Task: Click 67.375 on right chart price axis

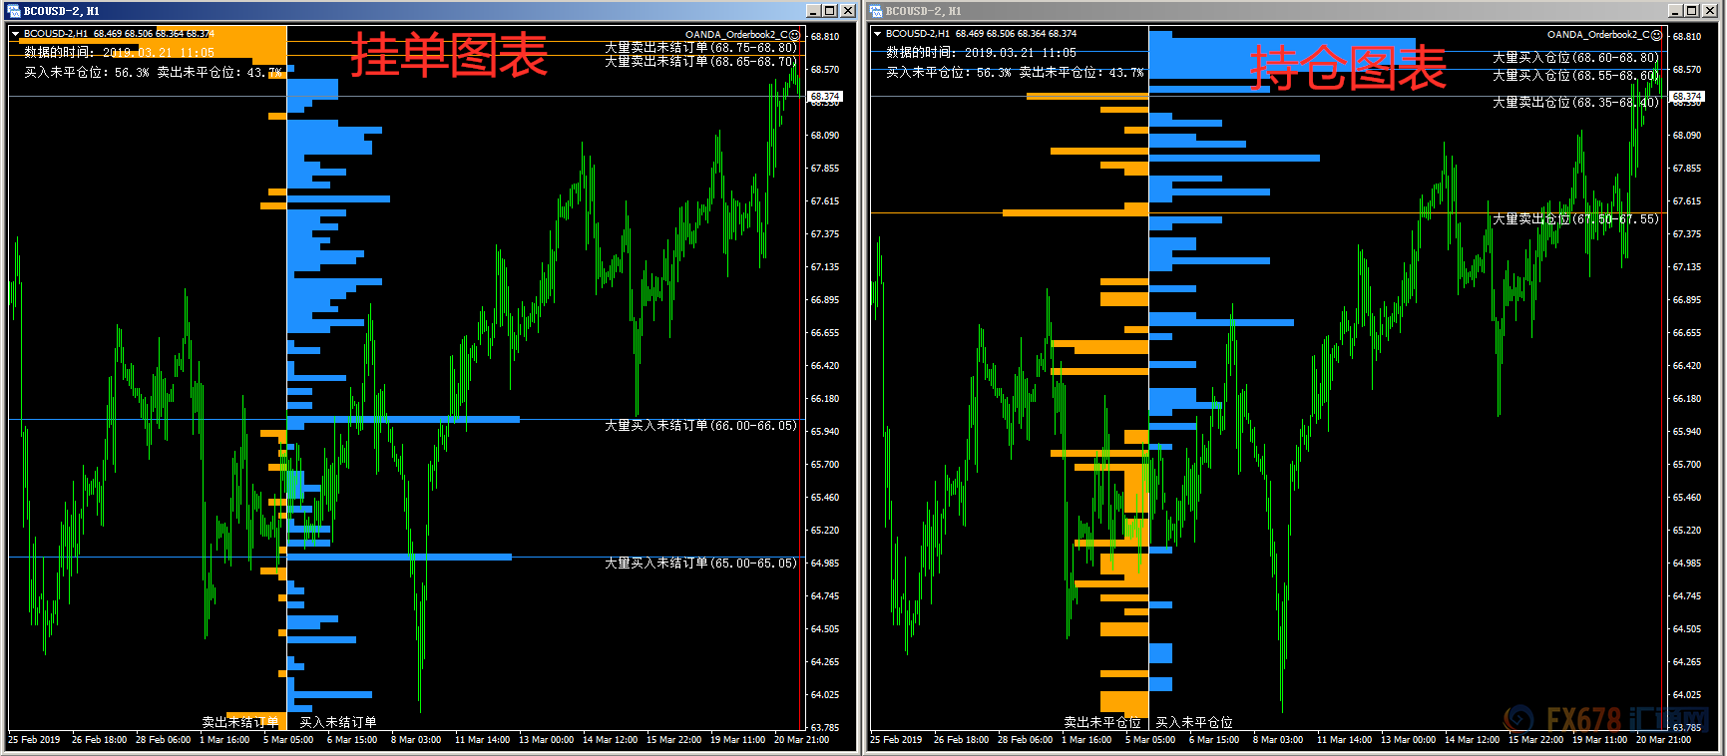Action: 1687,234
